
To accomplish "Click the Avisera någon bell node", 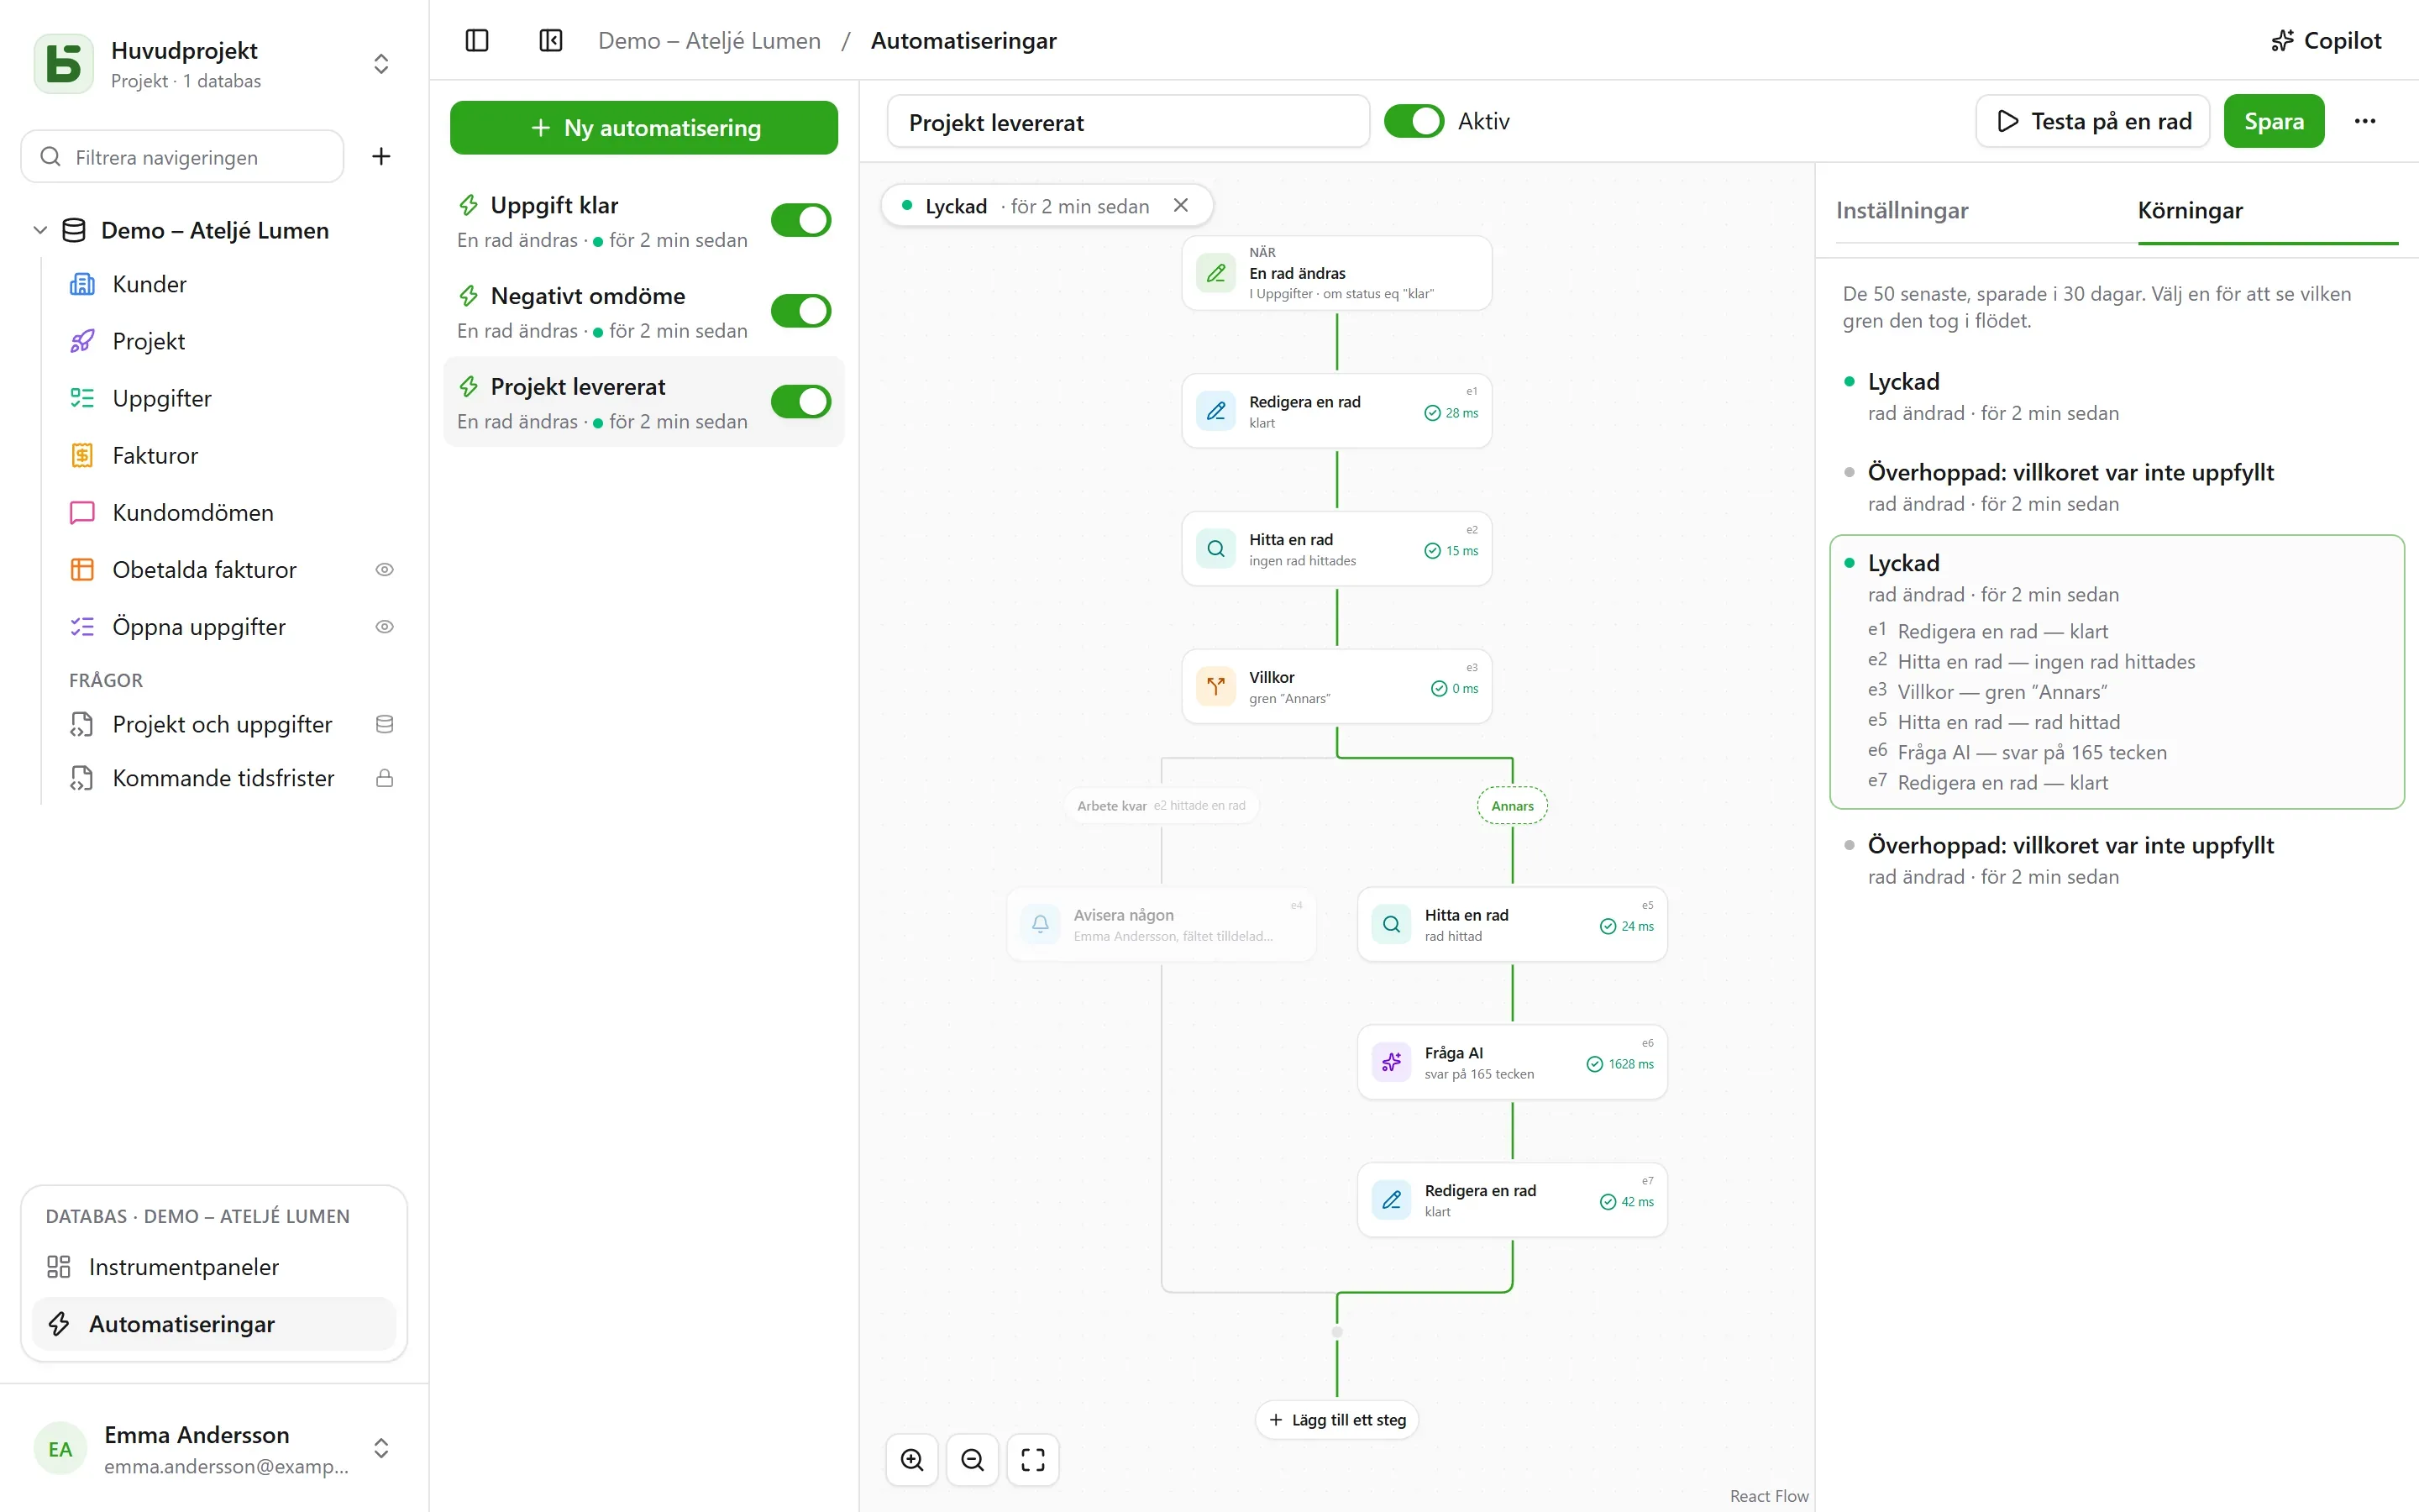I will [1161, 924].
